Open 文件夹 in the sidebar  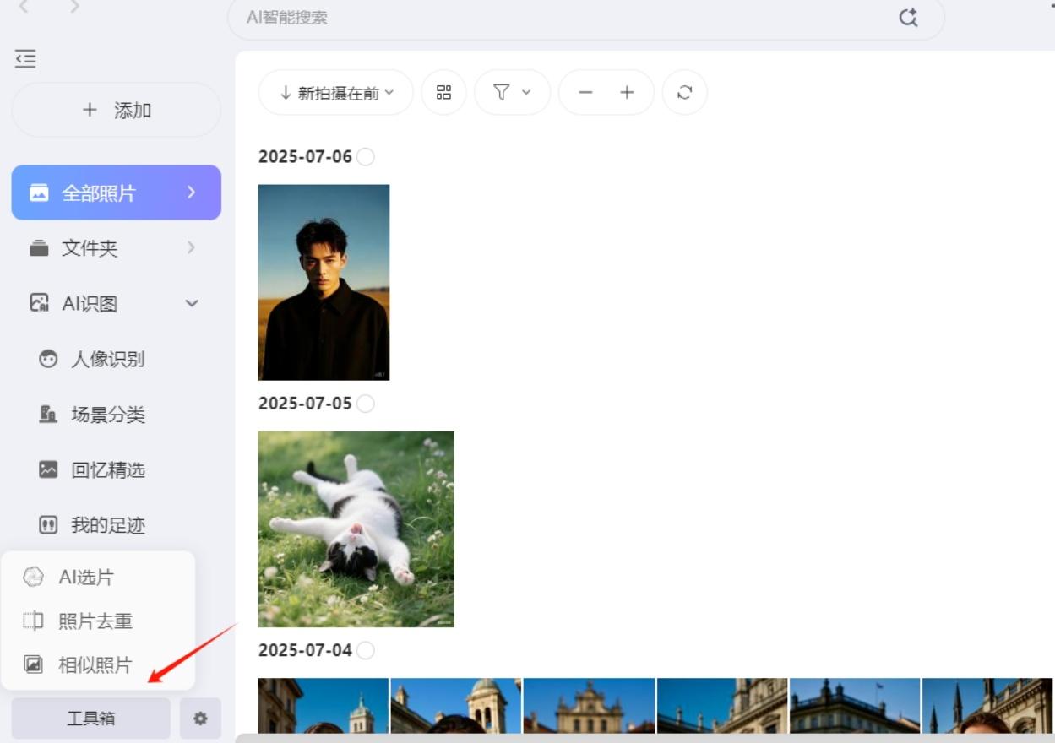(116, 248)
